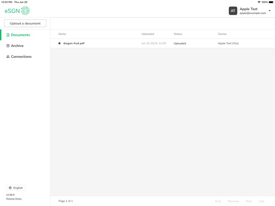The width and height of the screenshot is (275, 206).
Task: Click the eSGN logo
Action: 17,11
